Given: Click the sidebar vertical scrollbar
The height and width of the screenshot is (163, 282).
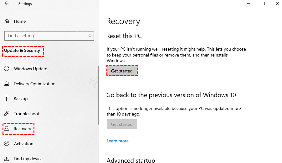Looking at the screenshot, I should pyautogui.click(x=98, y=94).
